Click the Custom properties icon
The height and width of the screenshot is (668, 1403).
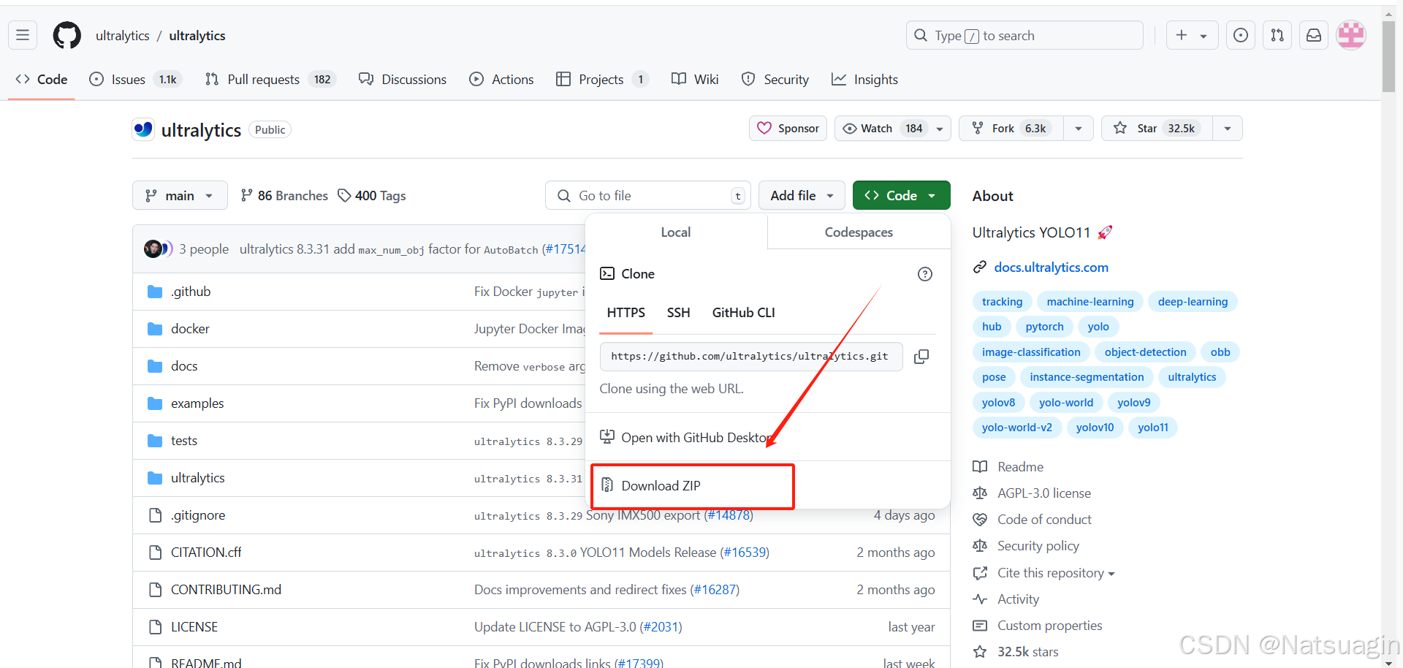980,626
